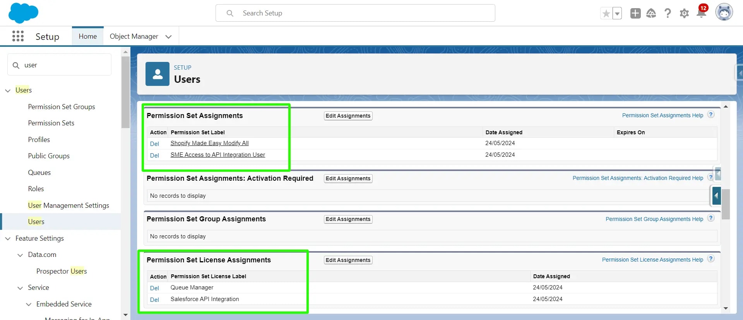Delete the Queue Manager license assignment
The width and height of the screenshot is (743, 320).
tap(154, 288)
